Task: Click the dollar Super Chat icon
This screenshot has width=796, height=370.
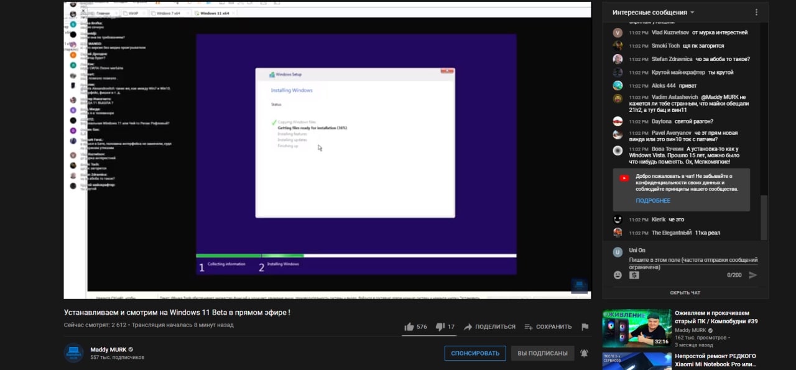Action: click(x=634, y=275)
